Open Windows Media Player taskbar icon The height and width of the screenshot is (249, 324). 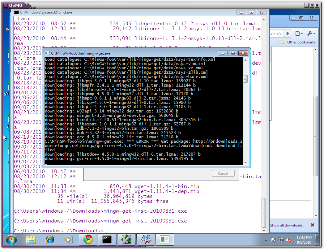point(68,239)
